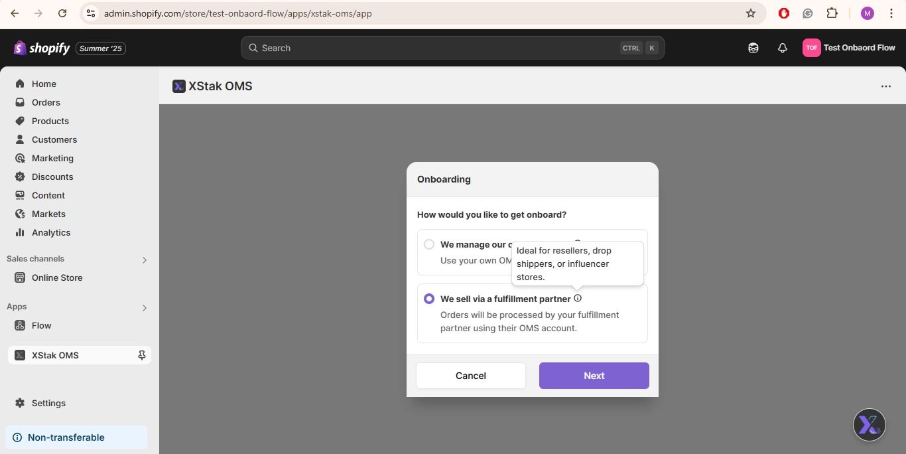Click the notification bell icon
This screenshot has height=454, width=906.
point(783,48)
